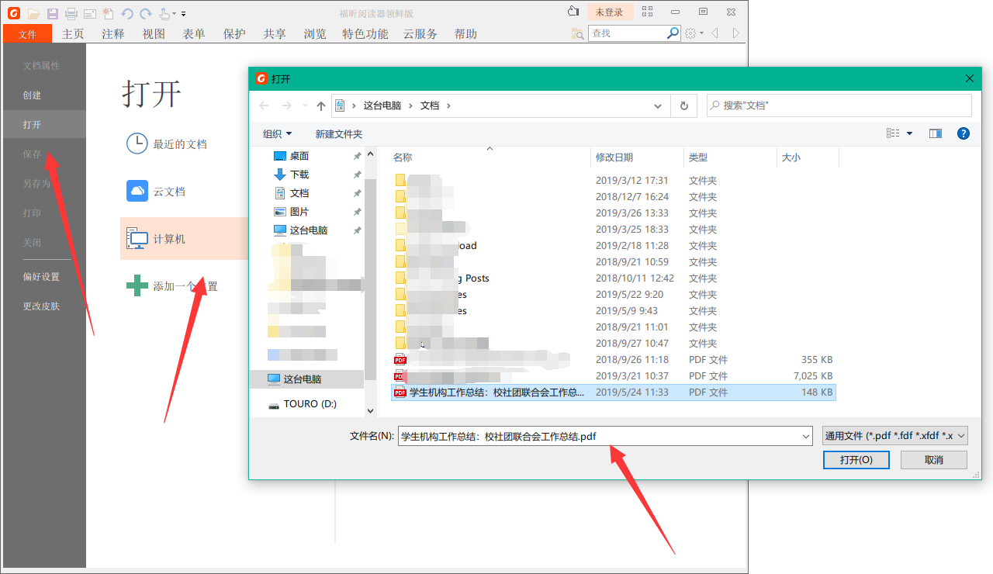Click the 搜索"文档" search box
This screenshot has width=993, height=574.
coord(839,105)
